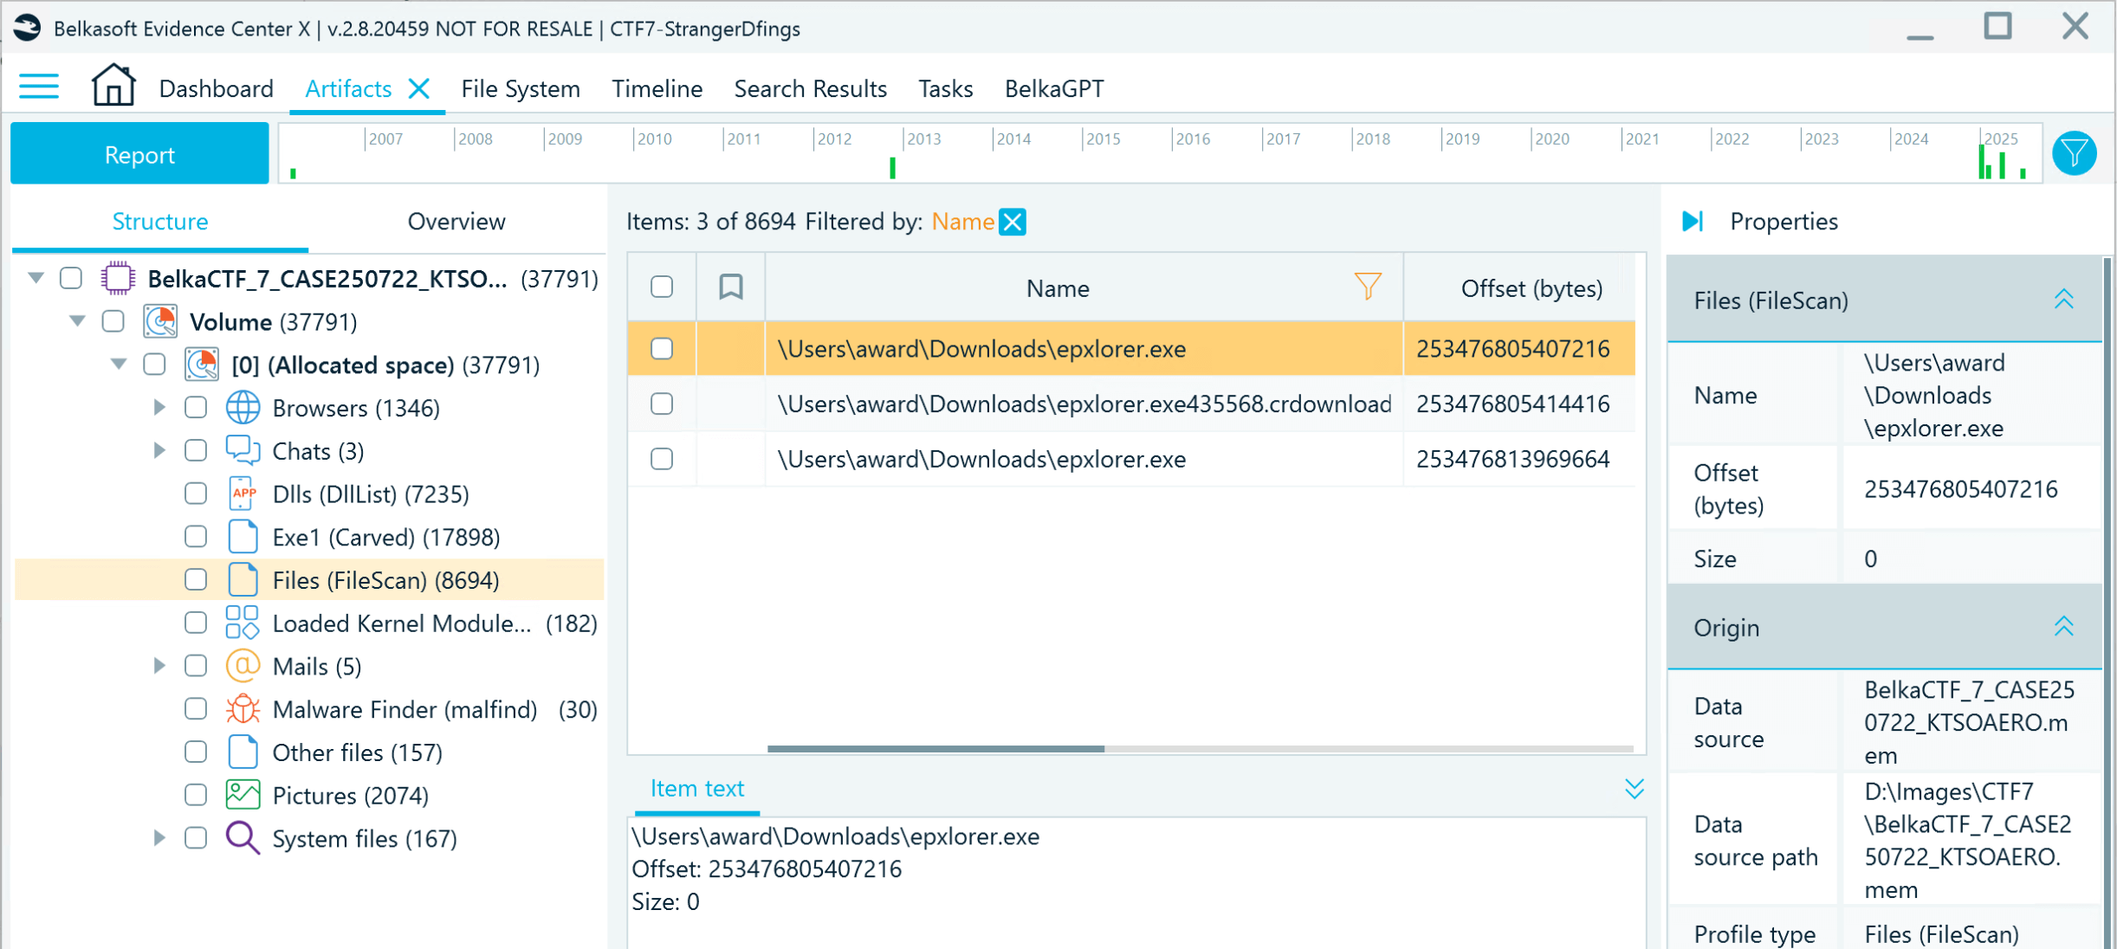
Task: Check the Browsers checkbox
Action: (197, 408)
